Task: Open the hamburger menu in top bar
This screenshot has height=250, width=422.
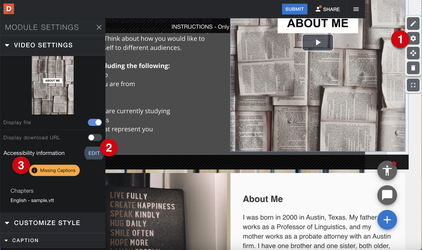Action: click(x=356, y=9)
